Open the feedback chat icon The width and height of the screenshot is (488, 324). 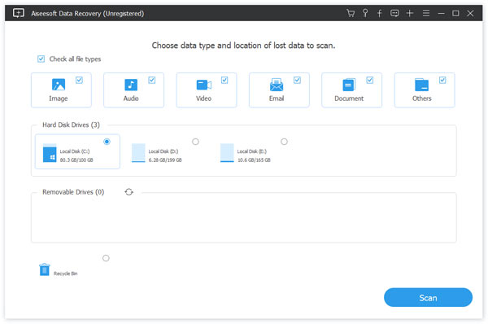394,13
